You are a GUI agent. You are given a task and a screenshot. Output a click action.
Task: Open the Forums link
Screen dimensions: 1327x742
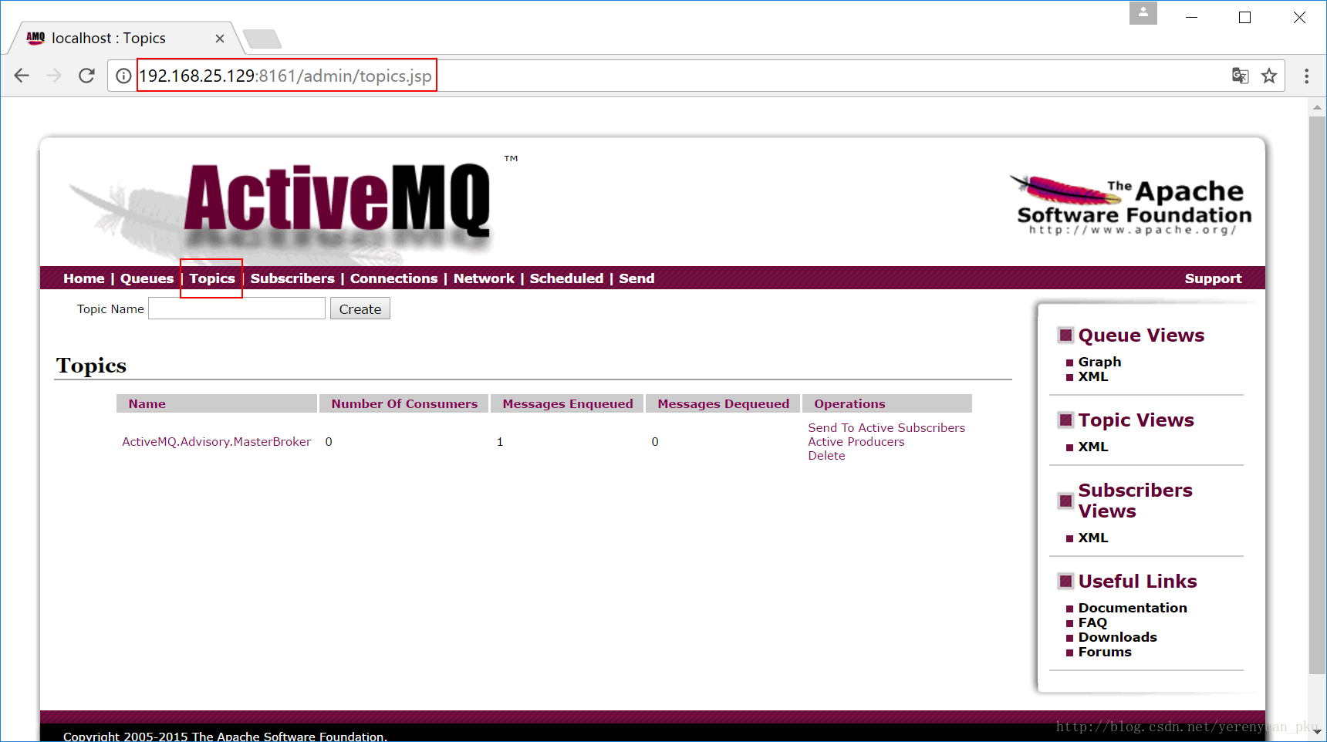(x=1105, y=652)
